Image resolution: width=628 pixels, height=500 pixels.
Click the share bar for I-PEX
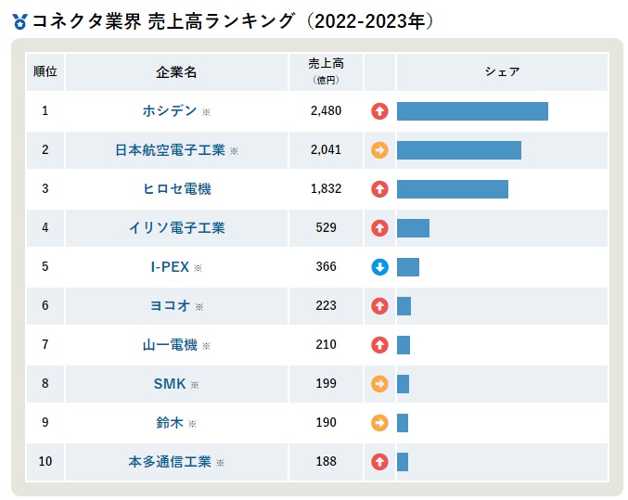point(408,267)
